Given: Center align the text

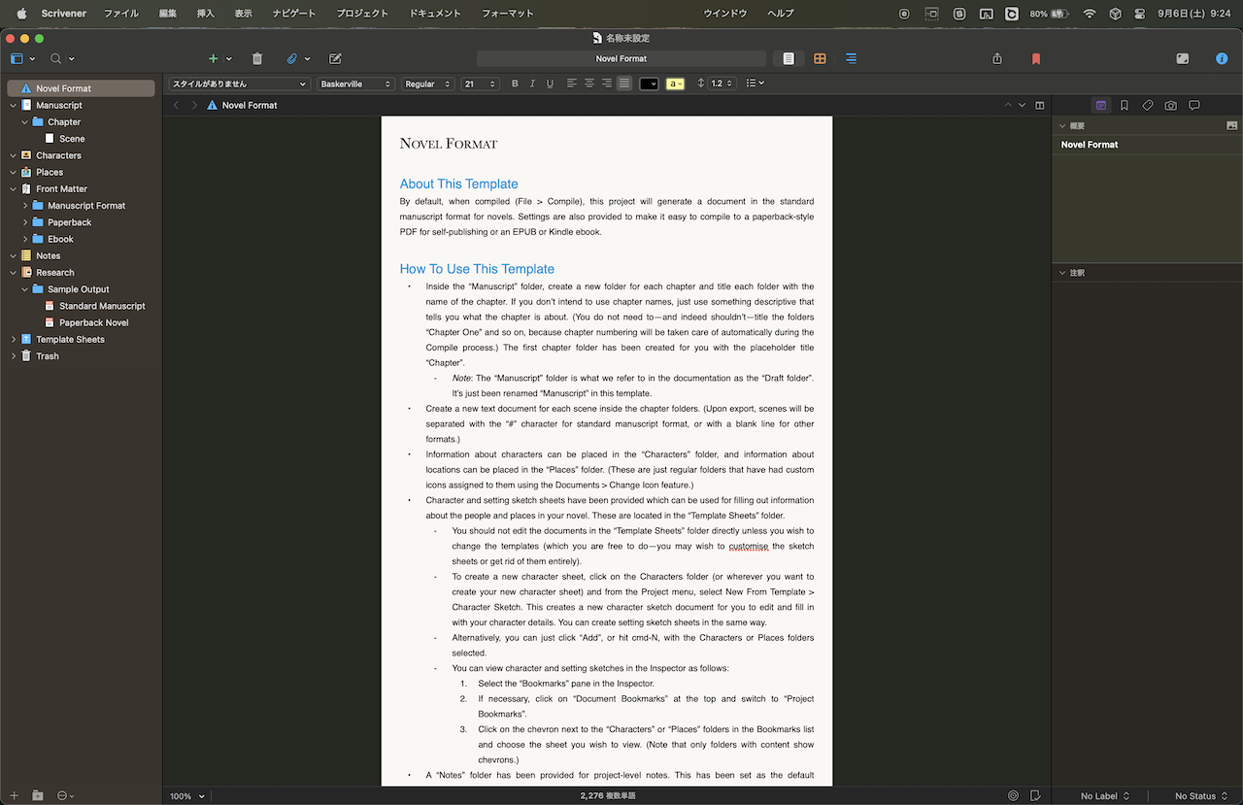Looking at the screenshot, I should click(589, 84).
